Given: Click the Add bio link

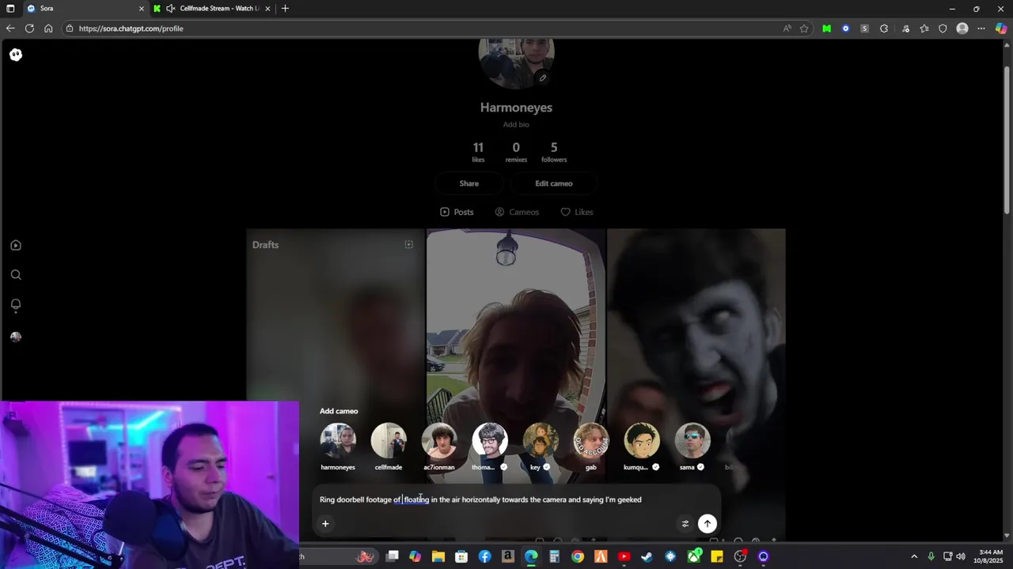Looking at the screenshot, I should 516,125.
